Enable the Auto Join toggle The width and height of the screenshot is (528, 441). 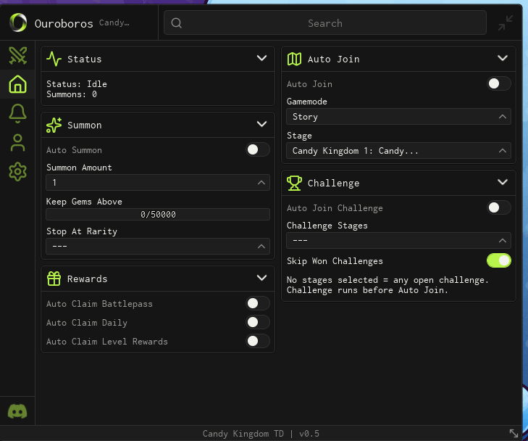(x=499, y=83)
